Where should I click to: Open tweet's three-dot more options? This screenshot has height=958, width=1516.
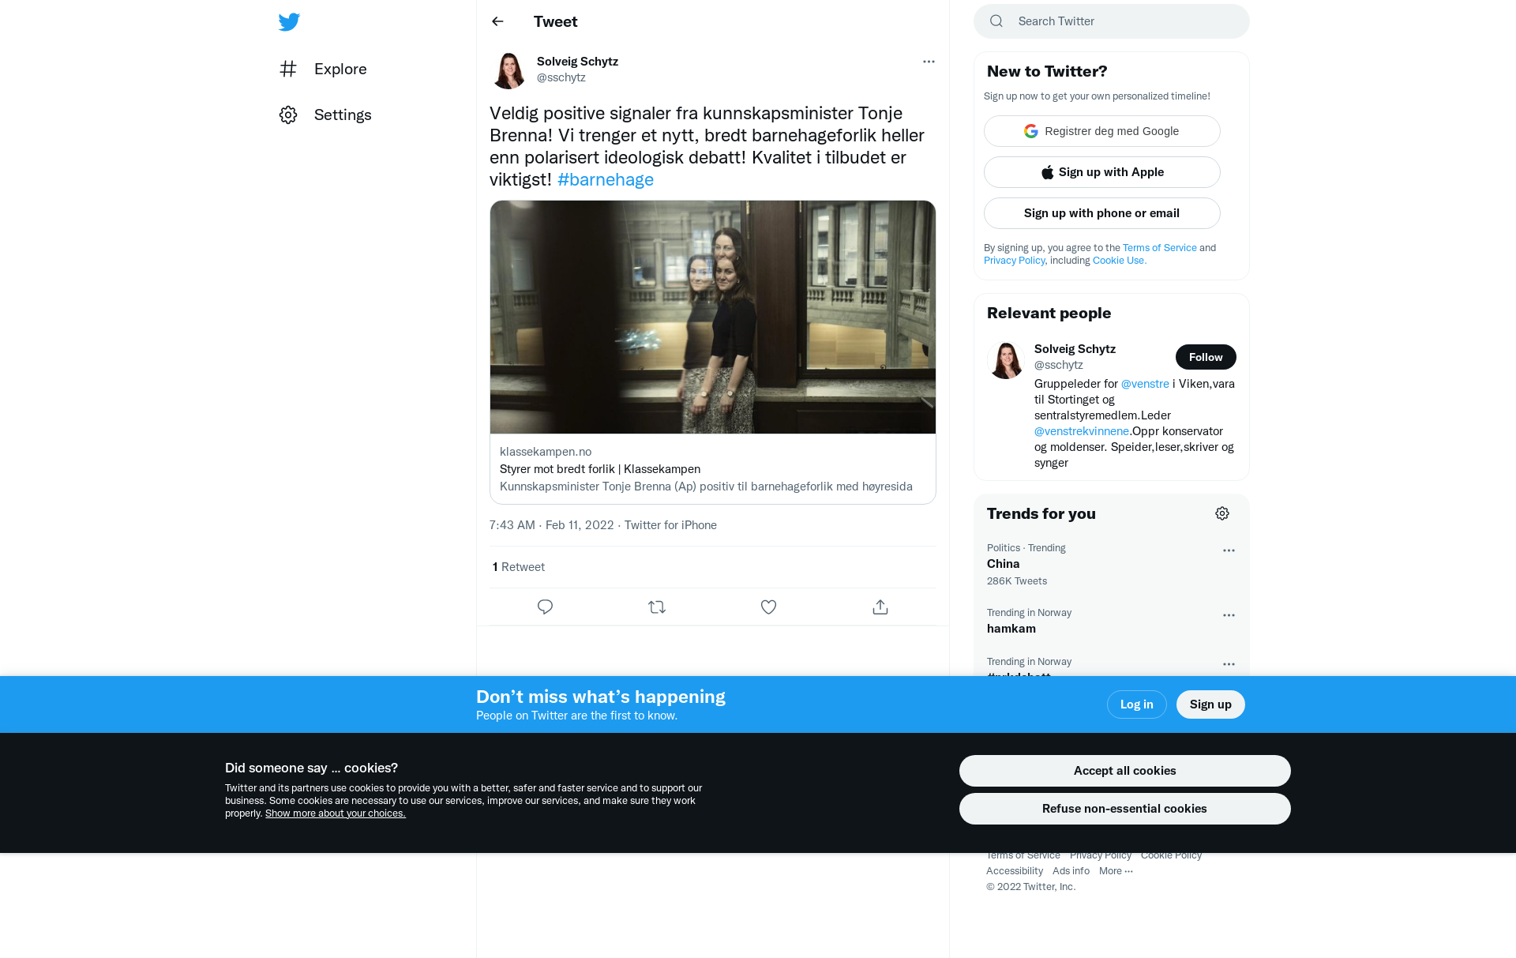(x=929, y=62)
